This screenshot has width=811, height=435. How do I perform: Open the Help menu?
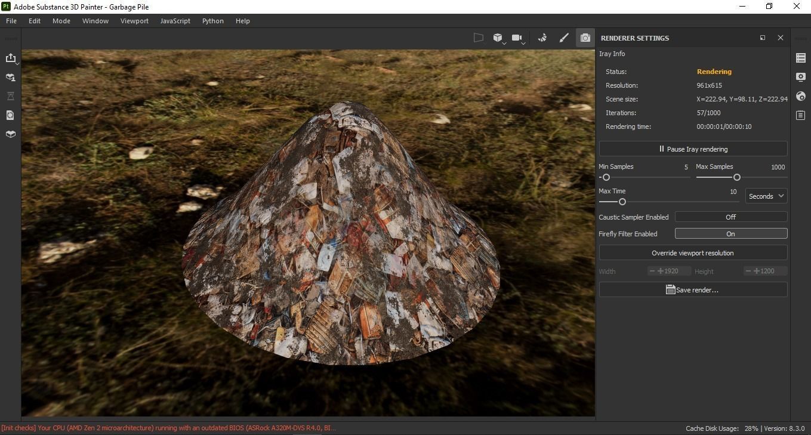pyautogui.click(x=243, y=21)
